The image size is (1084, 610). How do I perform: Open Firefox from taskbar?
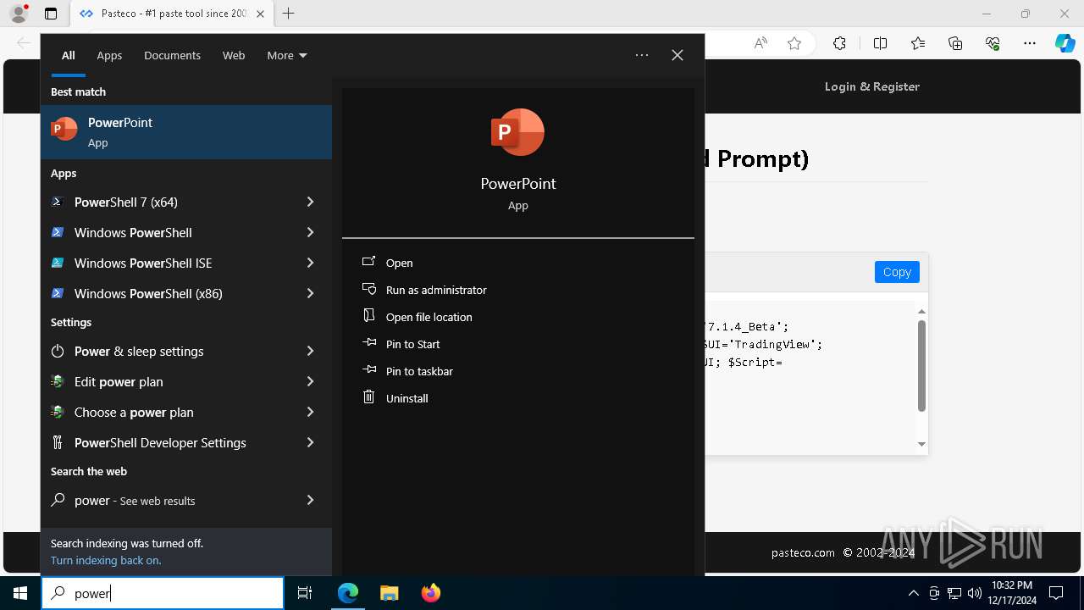click(x=430, y=593)
